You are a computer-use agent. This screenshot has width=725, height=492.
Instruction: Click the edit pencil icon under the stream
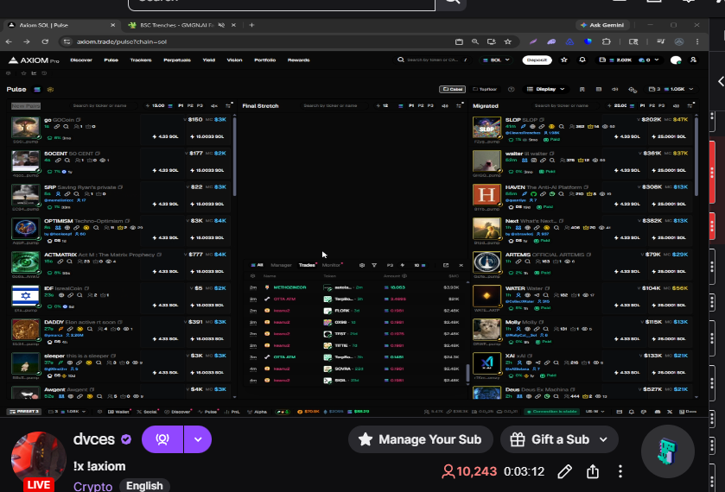coord(564,471)
